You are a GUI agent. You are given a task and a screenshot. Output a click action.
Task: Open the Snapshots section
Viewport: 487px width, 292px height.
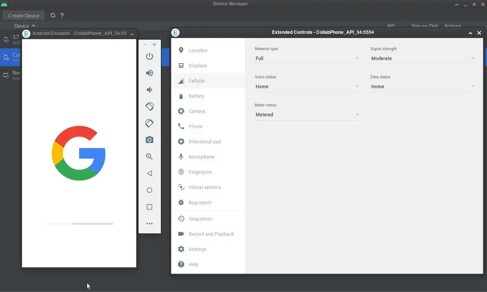[x=208, y=219]
